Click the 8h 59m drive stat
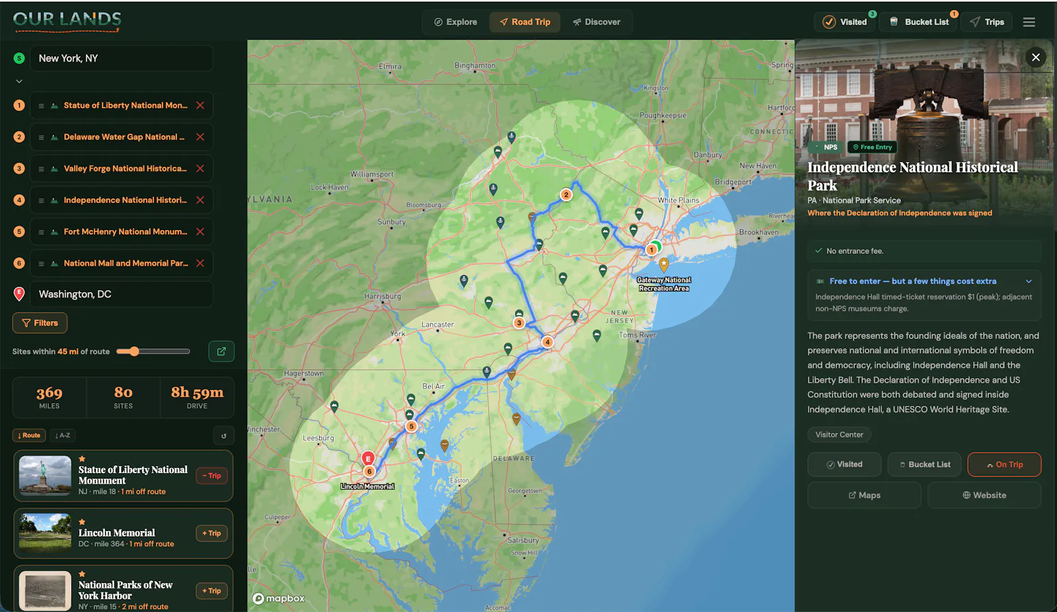This screenshot has height=612, width=1057. pos(197,398)
